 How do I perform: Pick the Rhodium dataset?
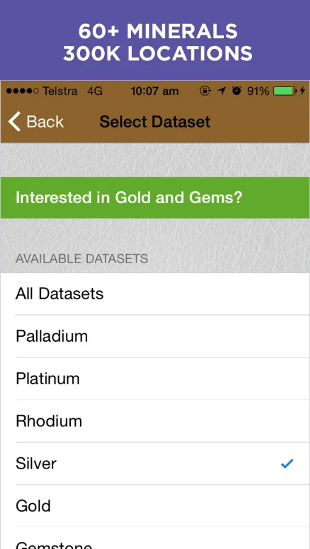tap(155, 421)
